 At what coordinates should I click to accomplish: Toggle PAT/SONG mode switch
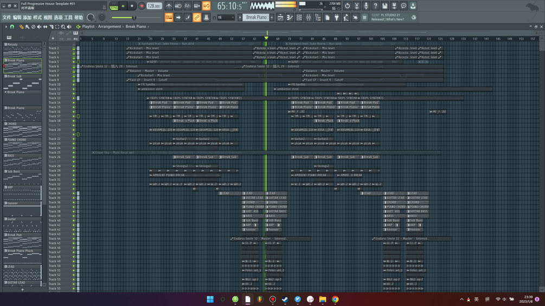114,5
